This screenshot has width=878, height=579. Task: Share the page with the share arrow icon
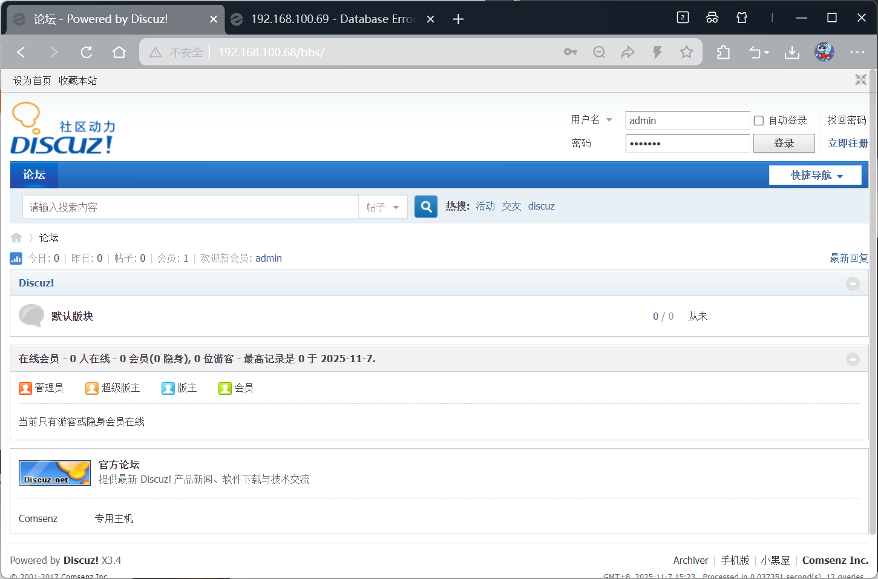click(628, 52)
